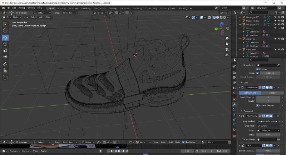Viewport: 286px width, 155px height.
Task: Toggle the camera view icon in viewport
Action: coord(227,50)
